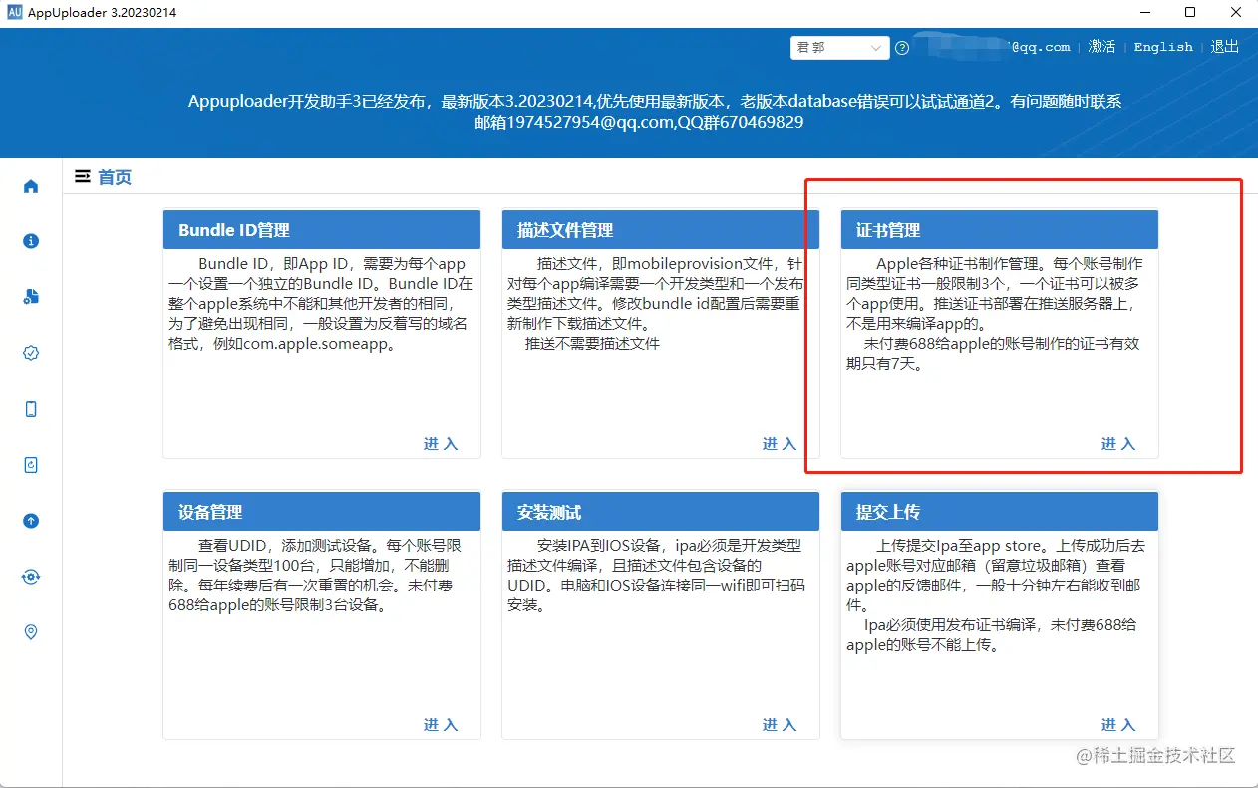Open the Home page sidebar icon
Image resolution: width=1258 pixels, height=788 pixels.
(31, 186)
